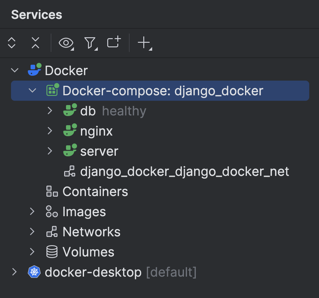Click the Add Service plus icon
Image resolution: width=319 pixels, height=298 pixels.
144,43
